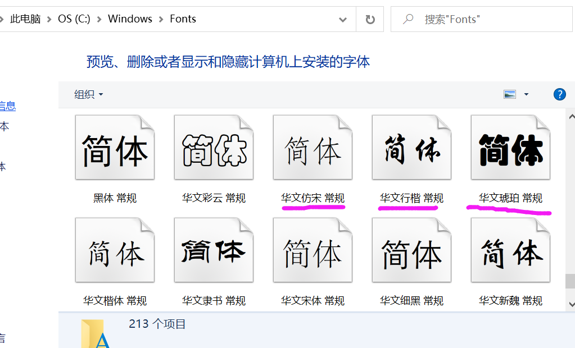Navigate to Windows in the breadcrumb
Screen dimensions: 575x348
point(130,19)
